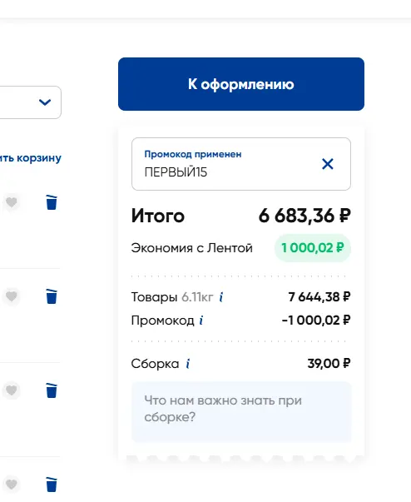Viewport: 411px width, 502px height.
Task: Show info about Товары weight
Action: 221,297
